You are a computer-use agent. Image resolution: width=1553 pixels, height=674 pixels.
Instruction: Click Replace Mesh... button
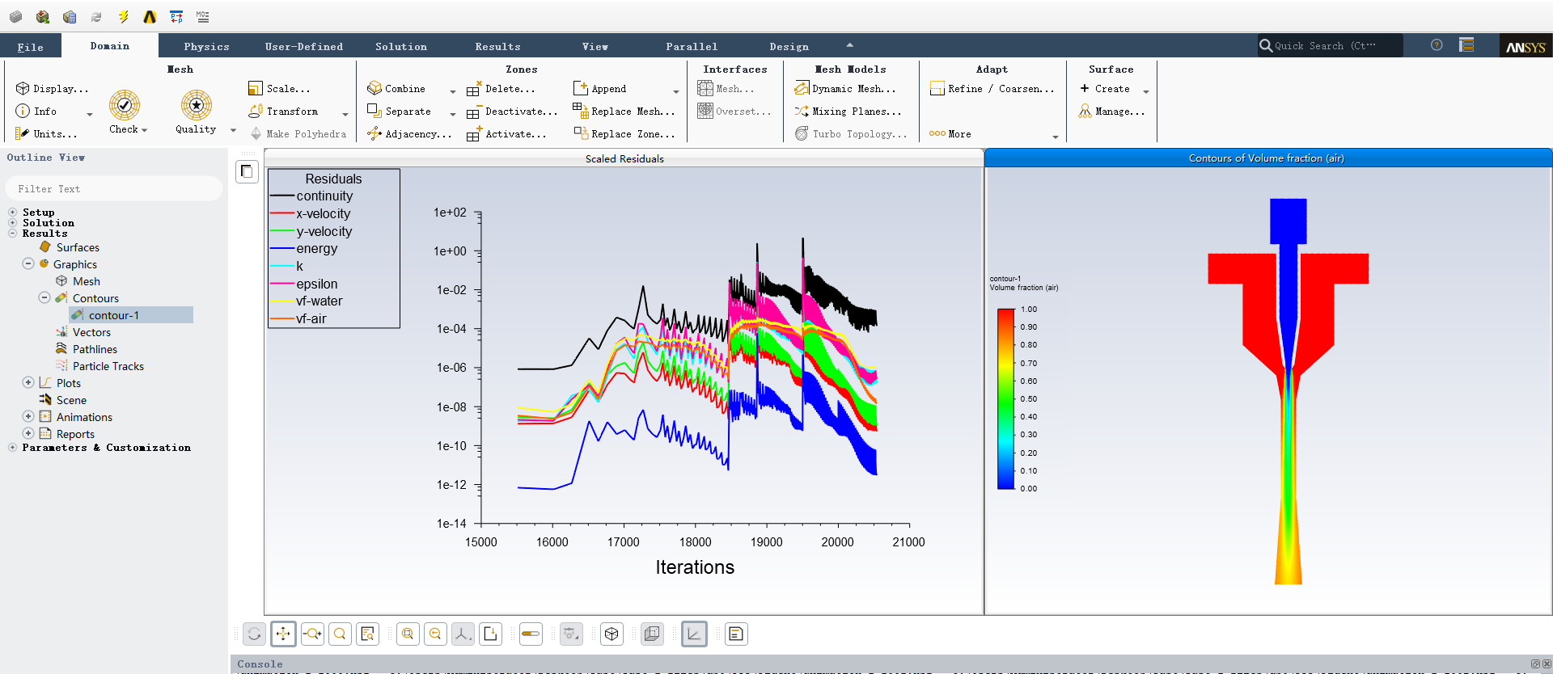tap(624, 112)
